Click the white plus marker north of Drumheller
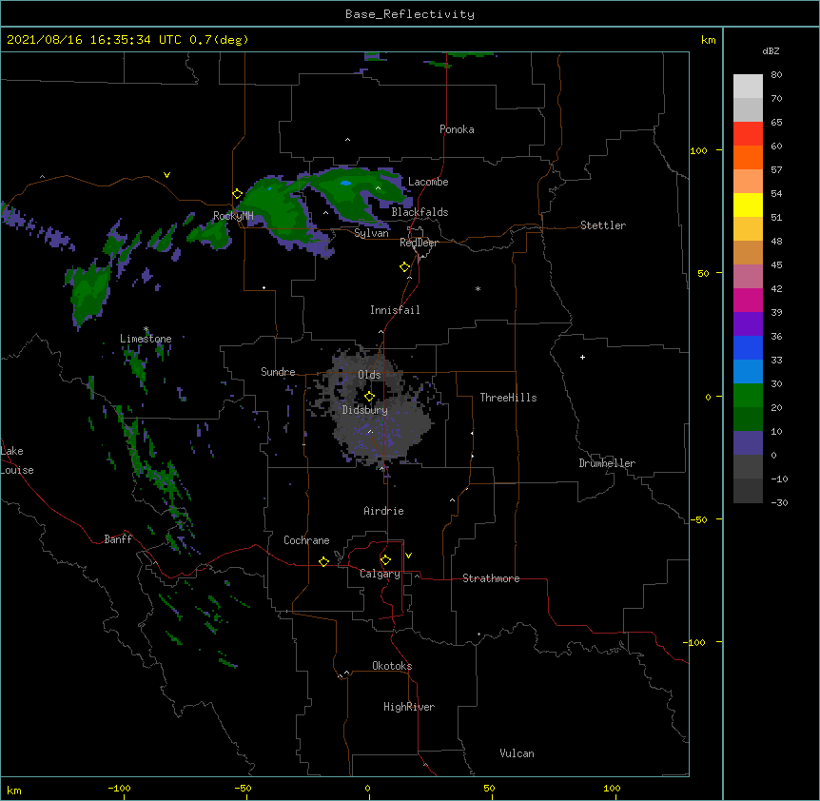This screenshot has height=801, width=820. (582, 357)
